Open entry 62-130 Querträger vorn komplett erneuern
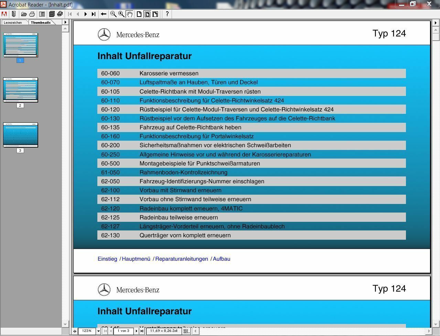 click(x=251, y=235)
